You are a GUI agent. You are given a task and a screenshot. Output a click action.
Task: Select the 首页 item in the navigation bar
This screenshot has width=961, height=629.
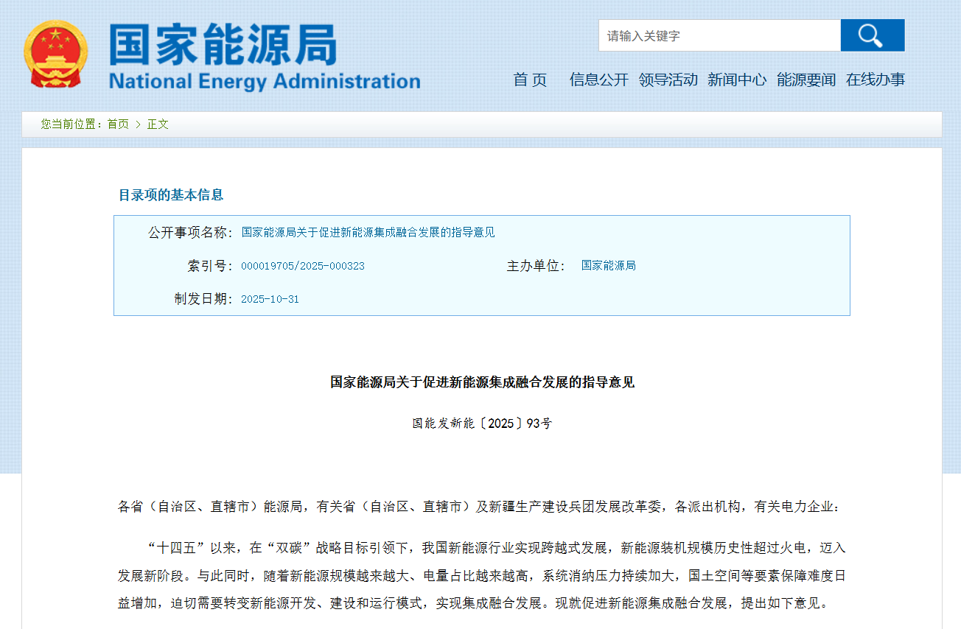pos(529,80)
